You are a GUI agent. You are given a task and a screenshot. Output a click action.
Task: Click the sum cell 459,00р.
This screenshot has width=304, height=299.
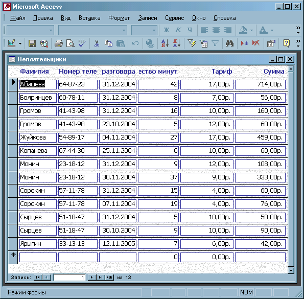(260, 137)
